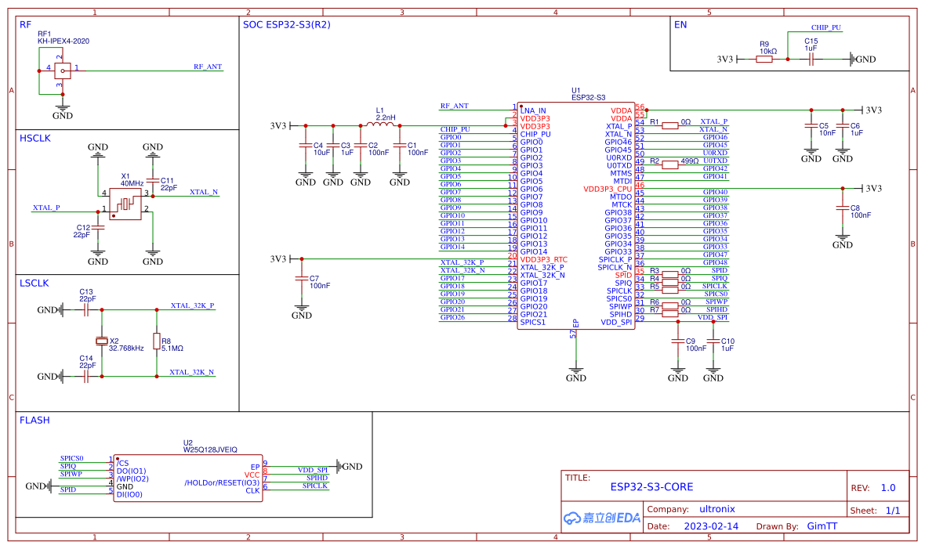925x549 pixels.
Task: Select the LNA_IN pin label on U1
Action: 533,111
